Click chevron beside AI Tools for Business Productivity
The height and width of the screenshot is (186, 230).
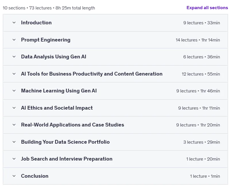pos(14,74)
